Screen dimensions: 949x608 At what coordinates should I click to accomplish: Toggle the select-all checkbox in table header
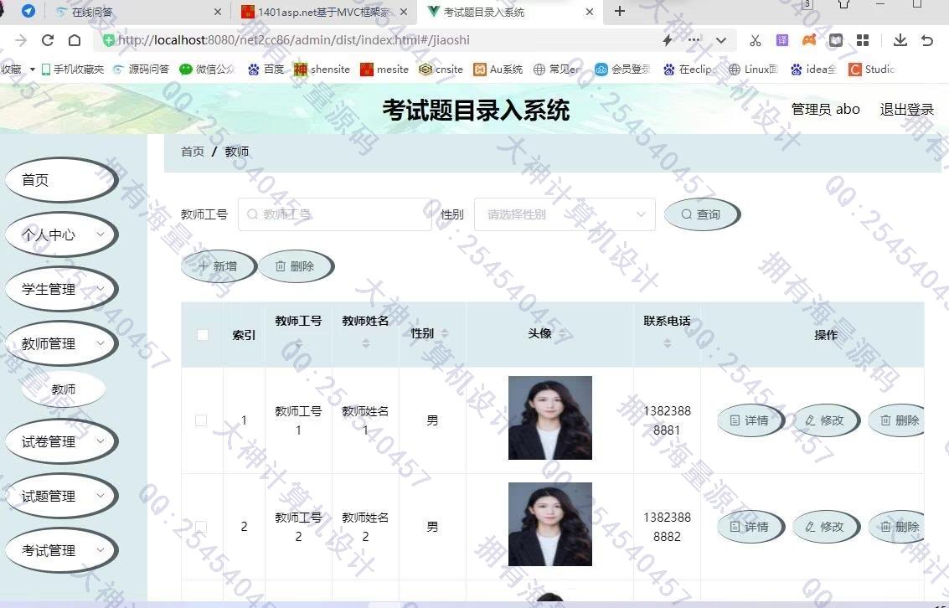click(203, 334)
